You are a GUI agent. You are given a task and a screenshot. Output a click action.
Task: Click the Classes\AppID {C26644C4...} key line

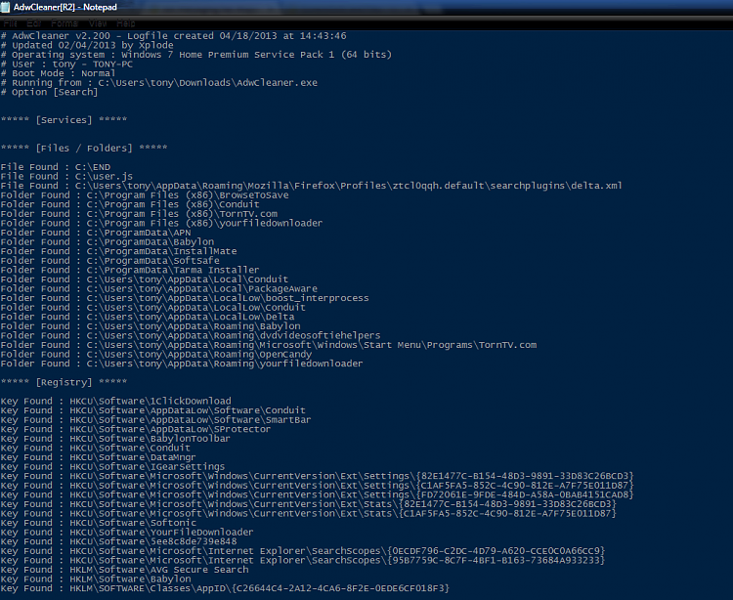[226, 588]
